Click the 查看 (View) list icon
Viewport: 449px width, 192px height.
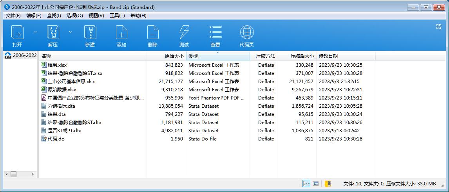215,32
